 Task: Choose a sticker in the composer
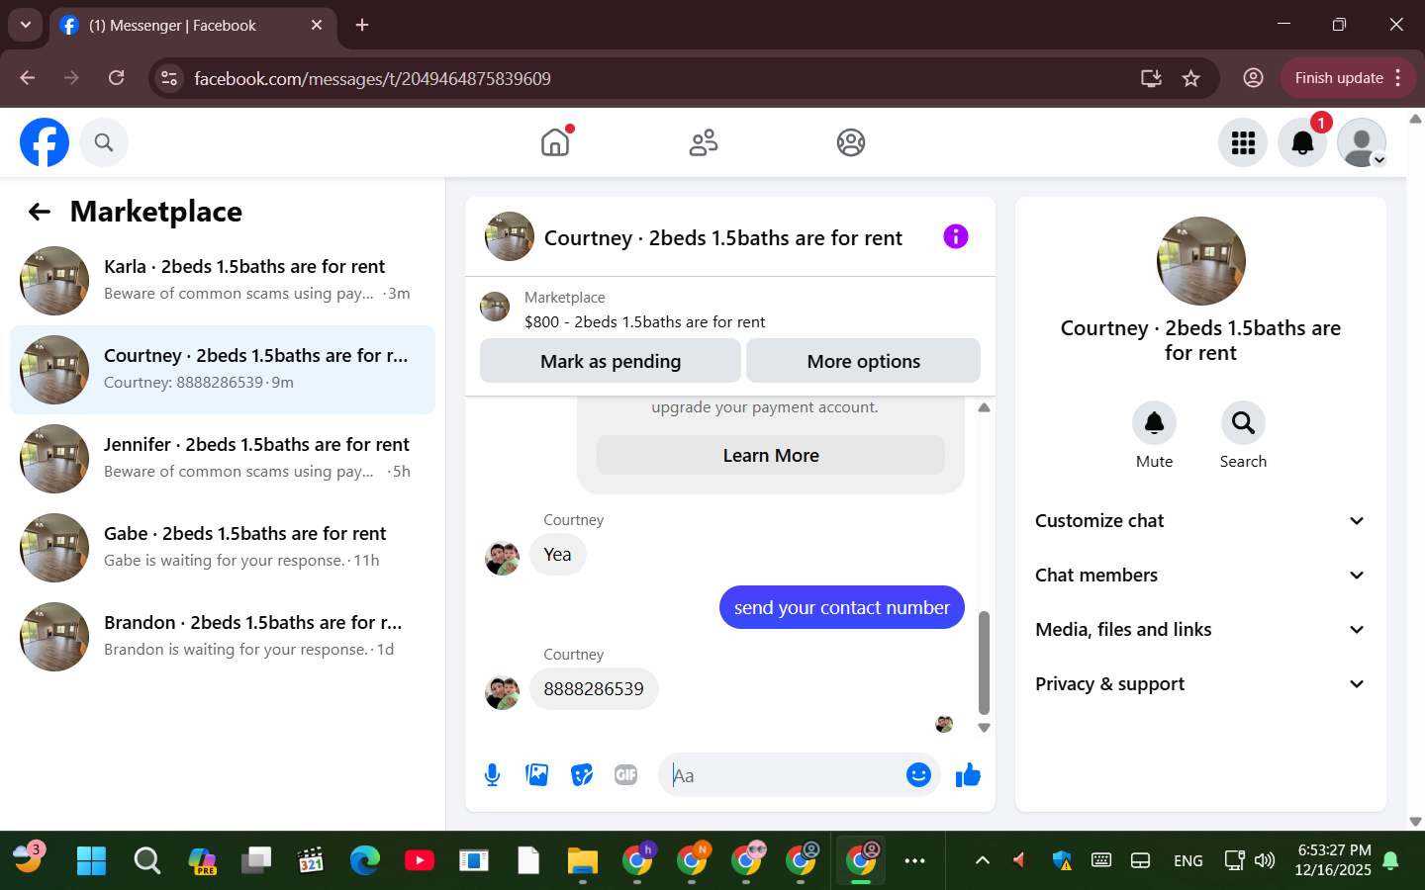click(x=582, y=775)
